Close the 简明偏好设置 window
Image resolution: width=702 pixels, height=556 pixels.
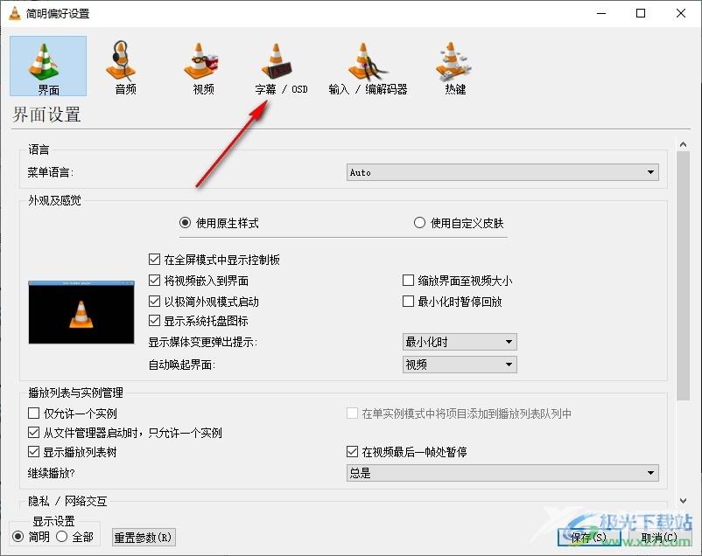[x=681, y=13]
